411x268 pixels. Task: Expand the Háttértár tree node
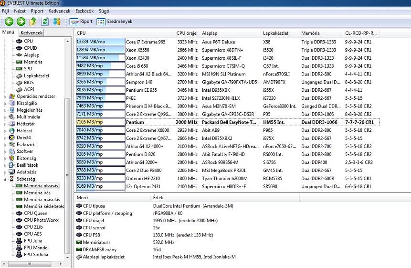(x=5, y=124)
